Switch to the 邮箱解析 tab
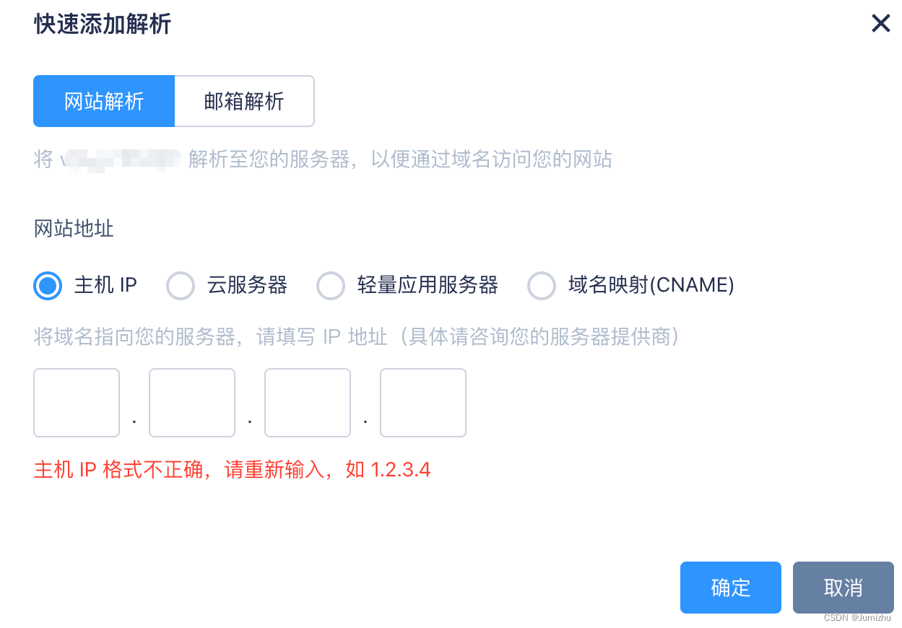 click(243, 100)
